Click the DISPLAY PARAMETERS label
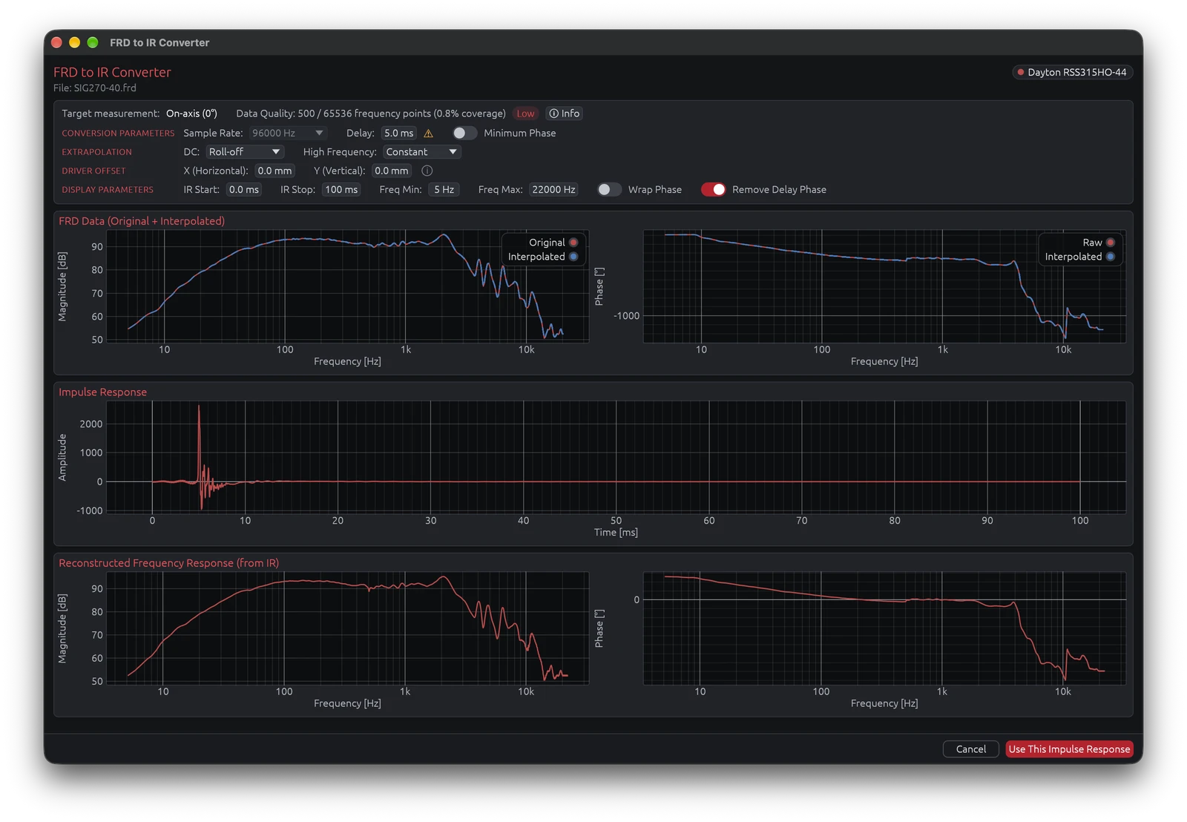 tap(108, 190)
